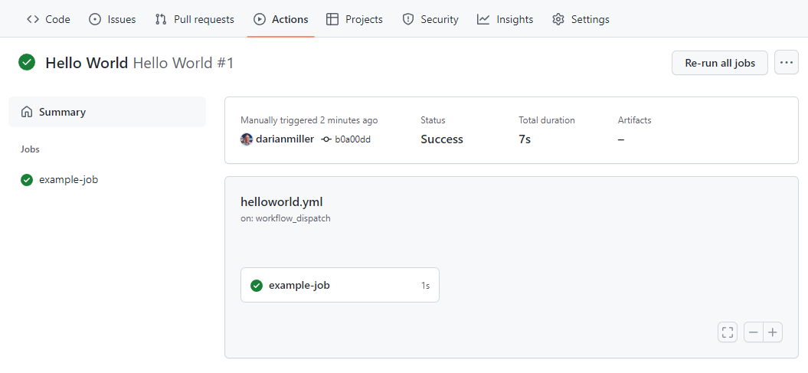Toggle fullscreen view of workflow graph
This screenshot has width=808, height=373.
pyautogui.click(x=728, y=332)
